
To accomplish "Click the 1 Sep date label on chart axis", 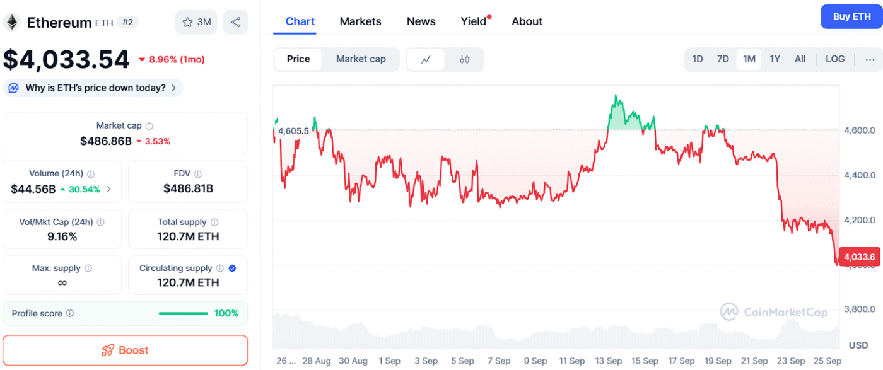I will (x=389, y=361).
